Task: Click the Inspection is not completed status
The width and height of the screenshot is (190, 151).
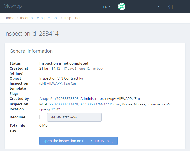Action: [x=64, y=63]
